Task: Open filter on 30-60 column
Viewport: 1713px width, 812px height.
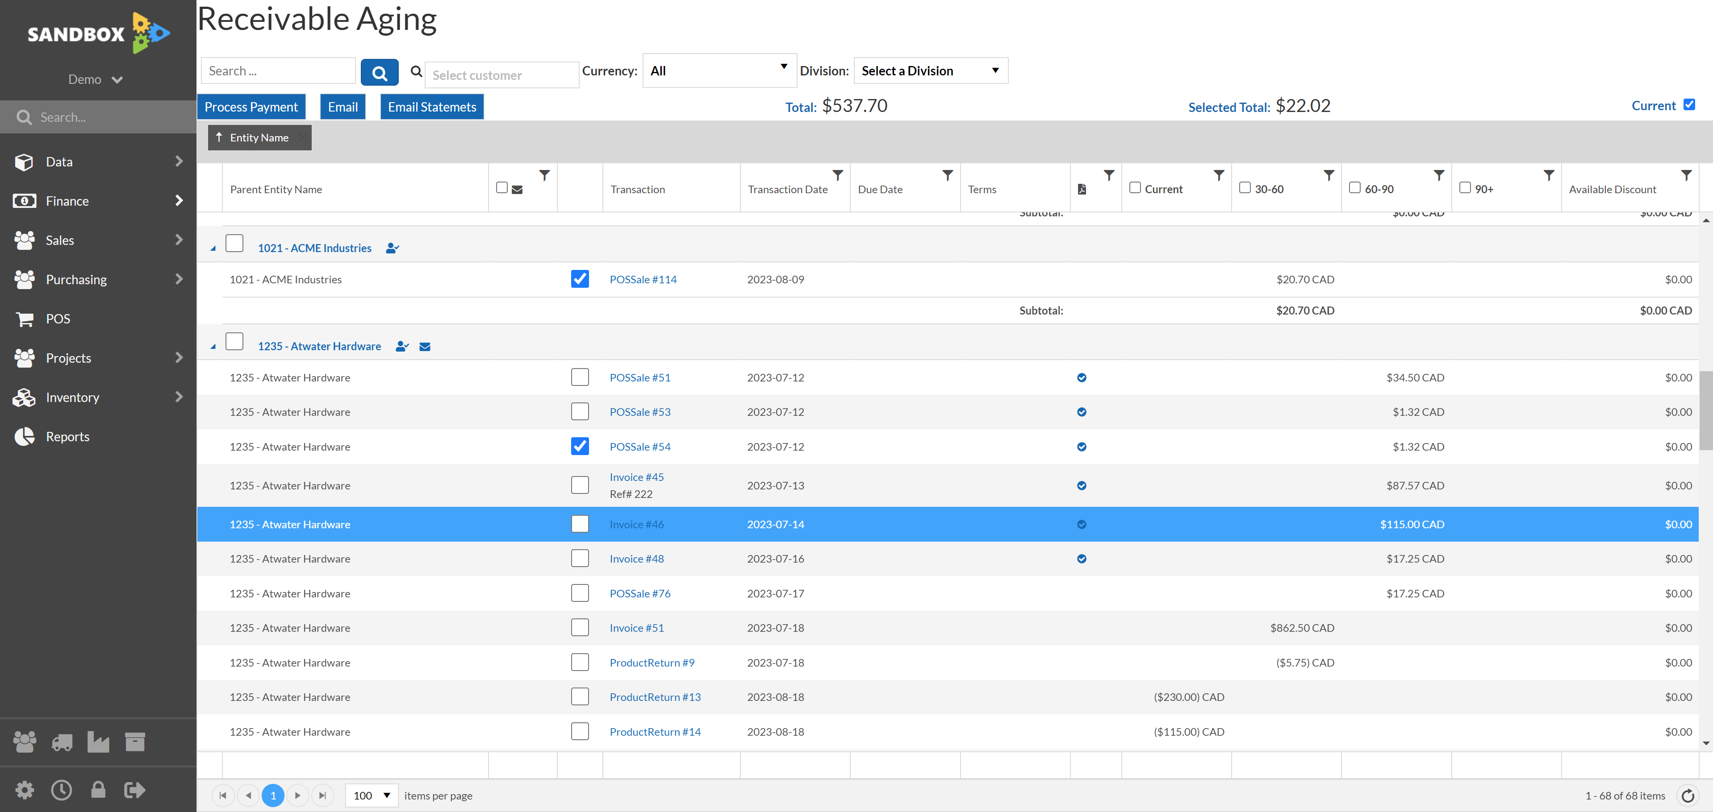Action: 1329,175
